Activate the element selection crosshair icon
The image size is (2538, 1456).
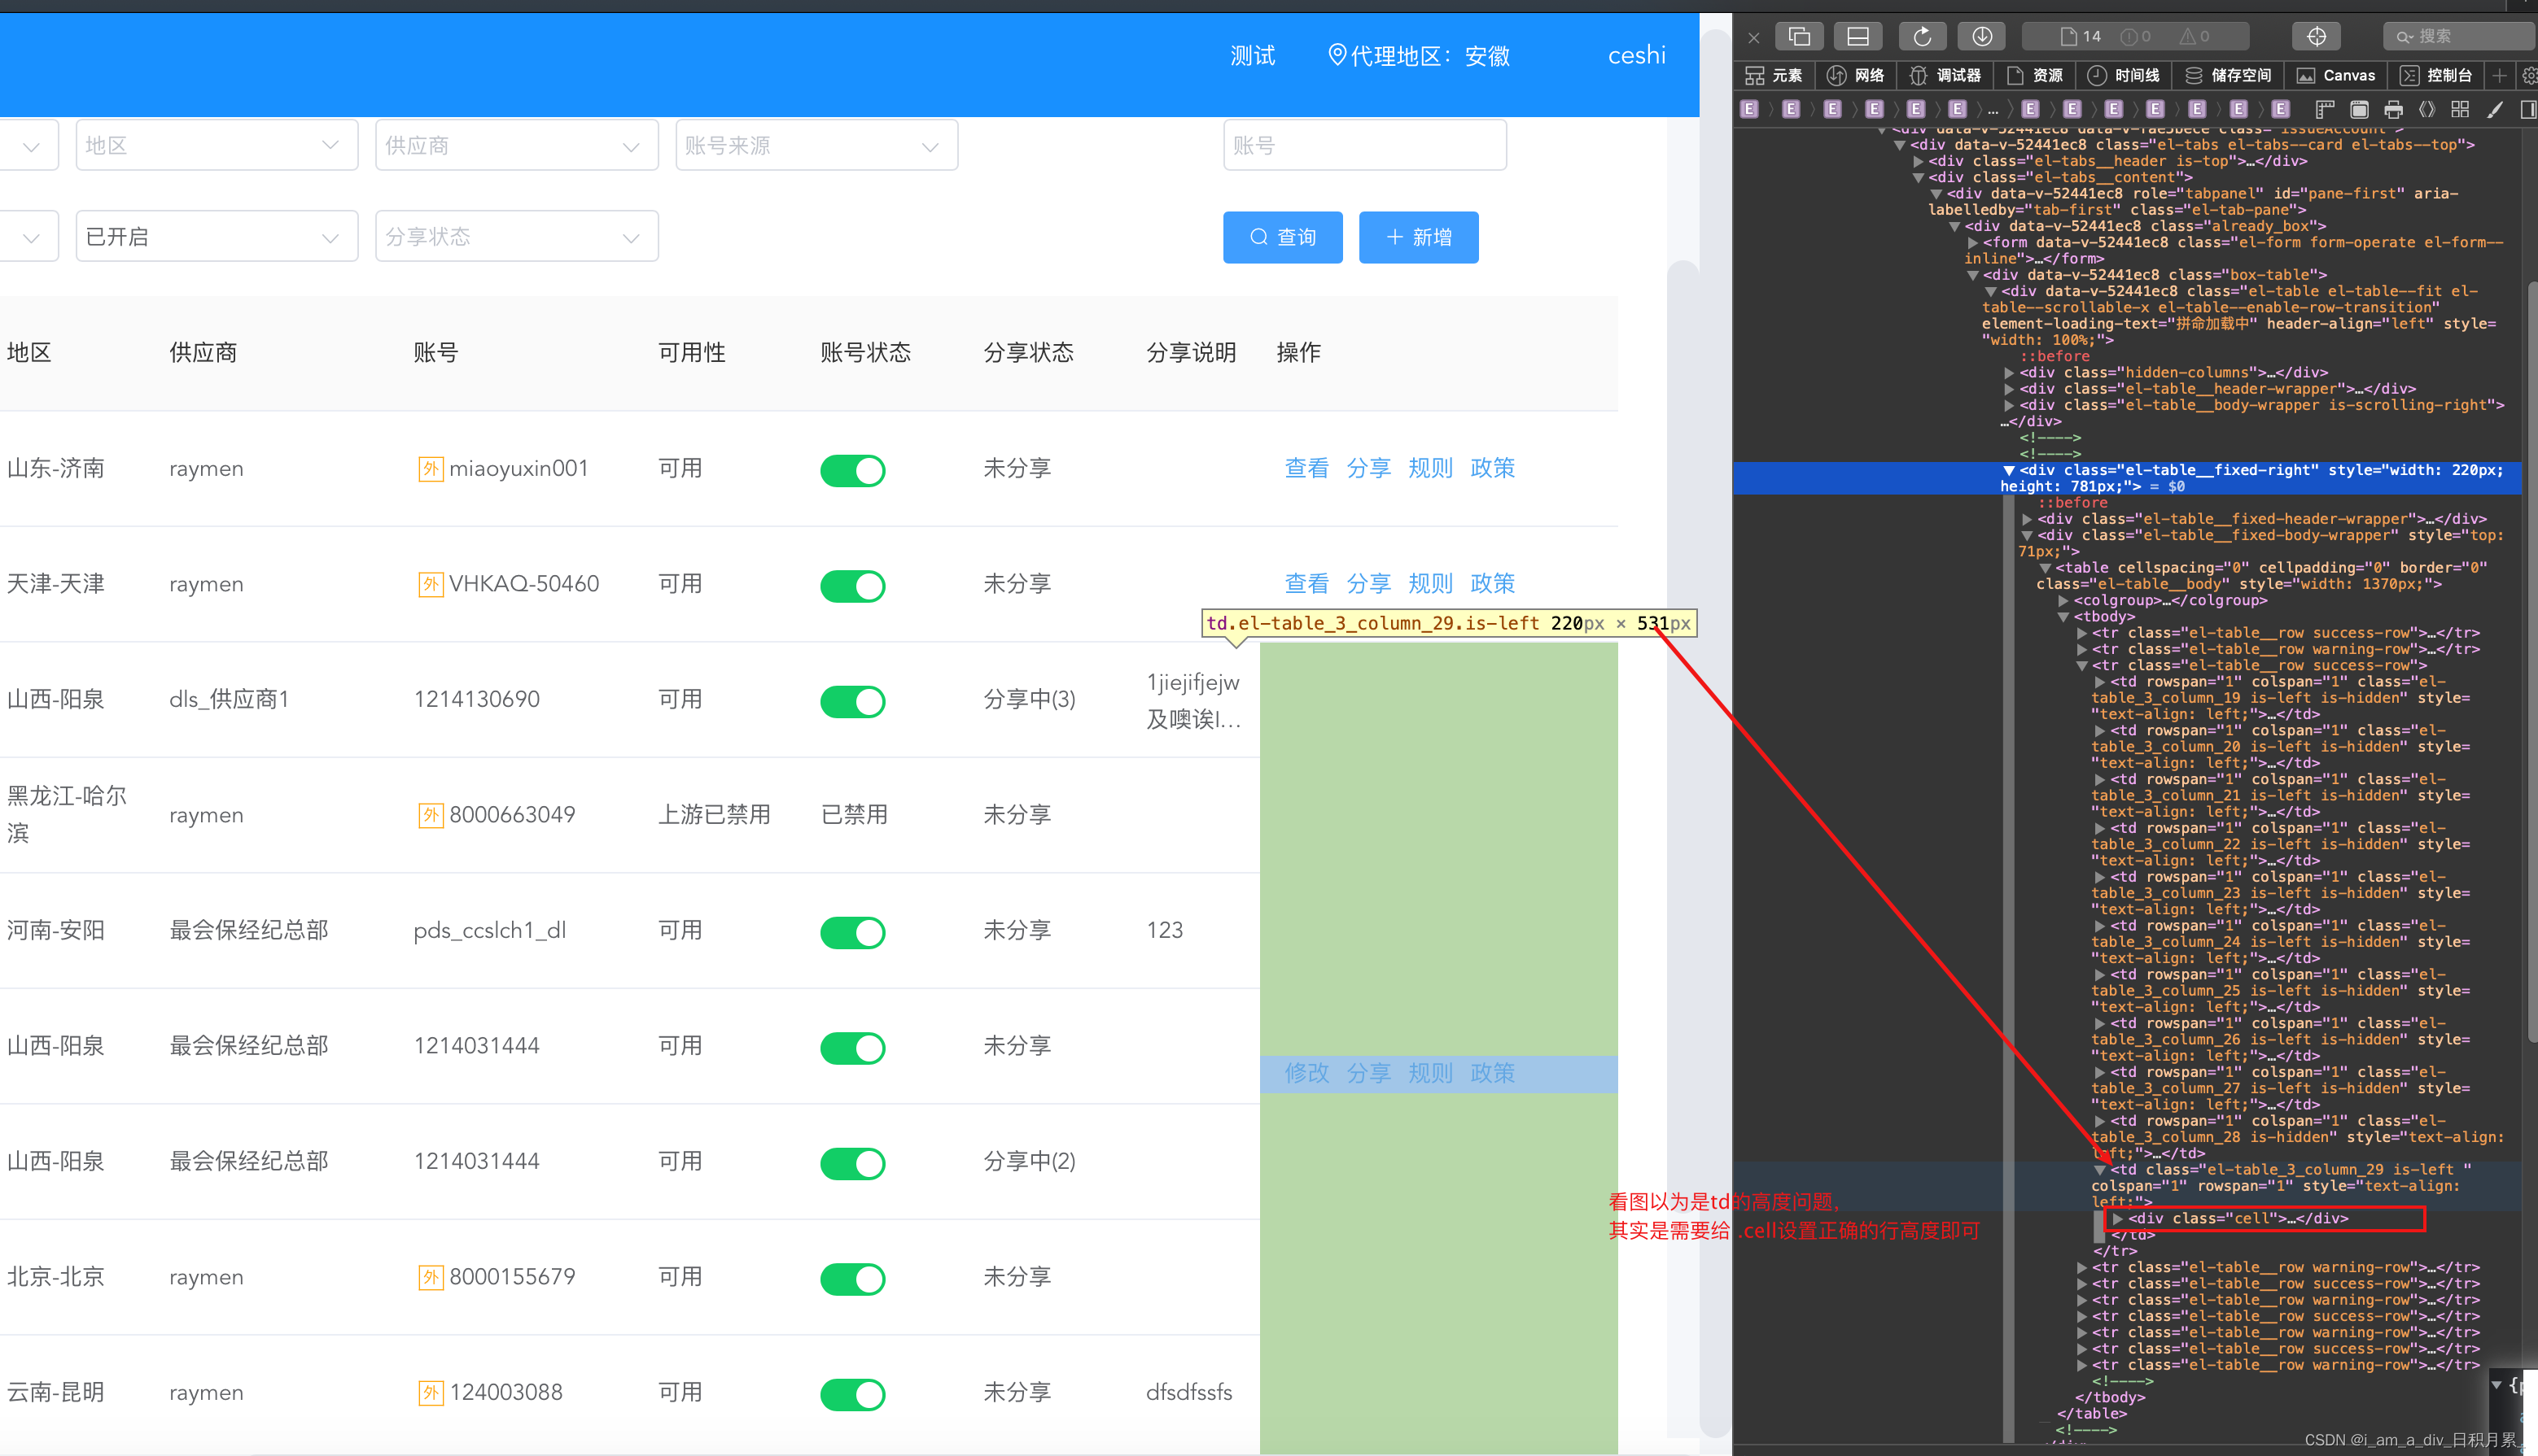[2317, 37]
